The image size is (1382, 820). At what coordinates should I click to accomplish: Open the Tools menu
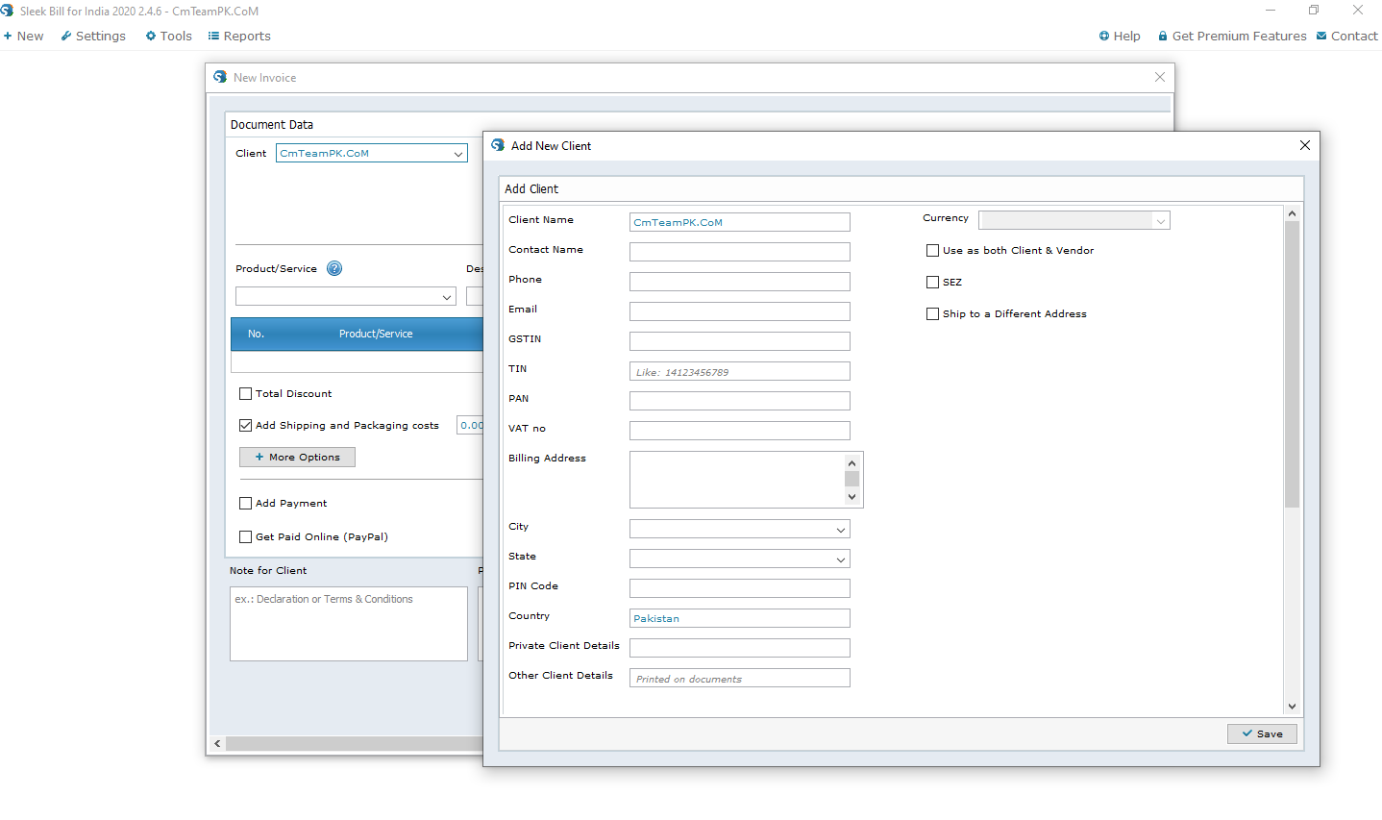(168, 36)
